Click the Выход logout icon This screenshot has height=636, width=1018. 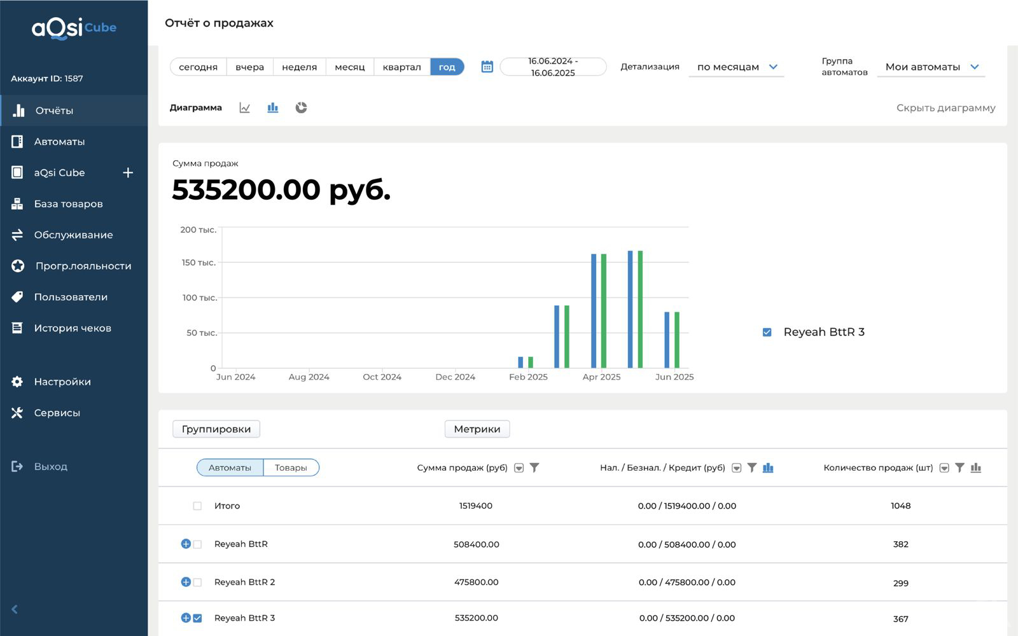pos(17,466)
